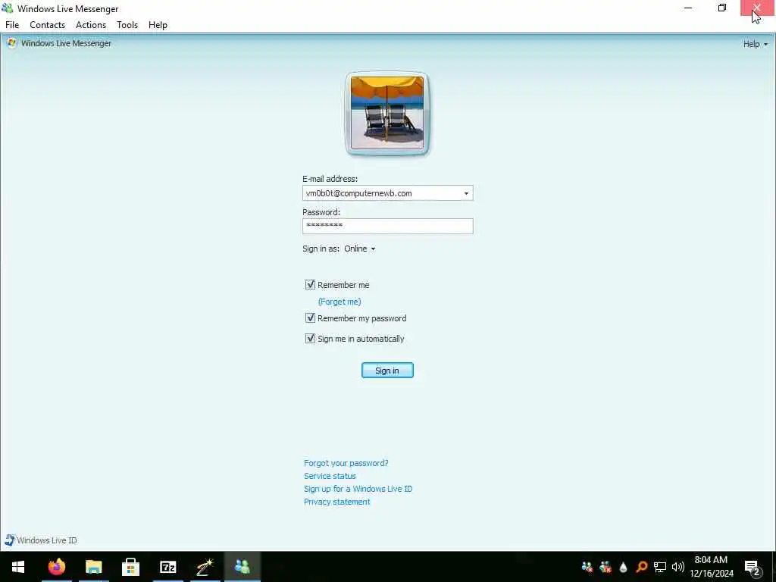Click Sign up for a Windows Live ID
The height and width of the screenshot is (582, 776).
358,489
